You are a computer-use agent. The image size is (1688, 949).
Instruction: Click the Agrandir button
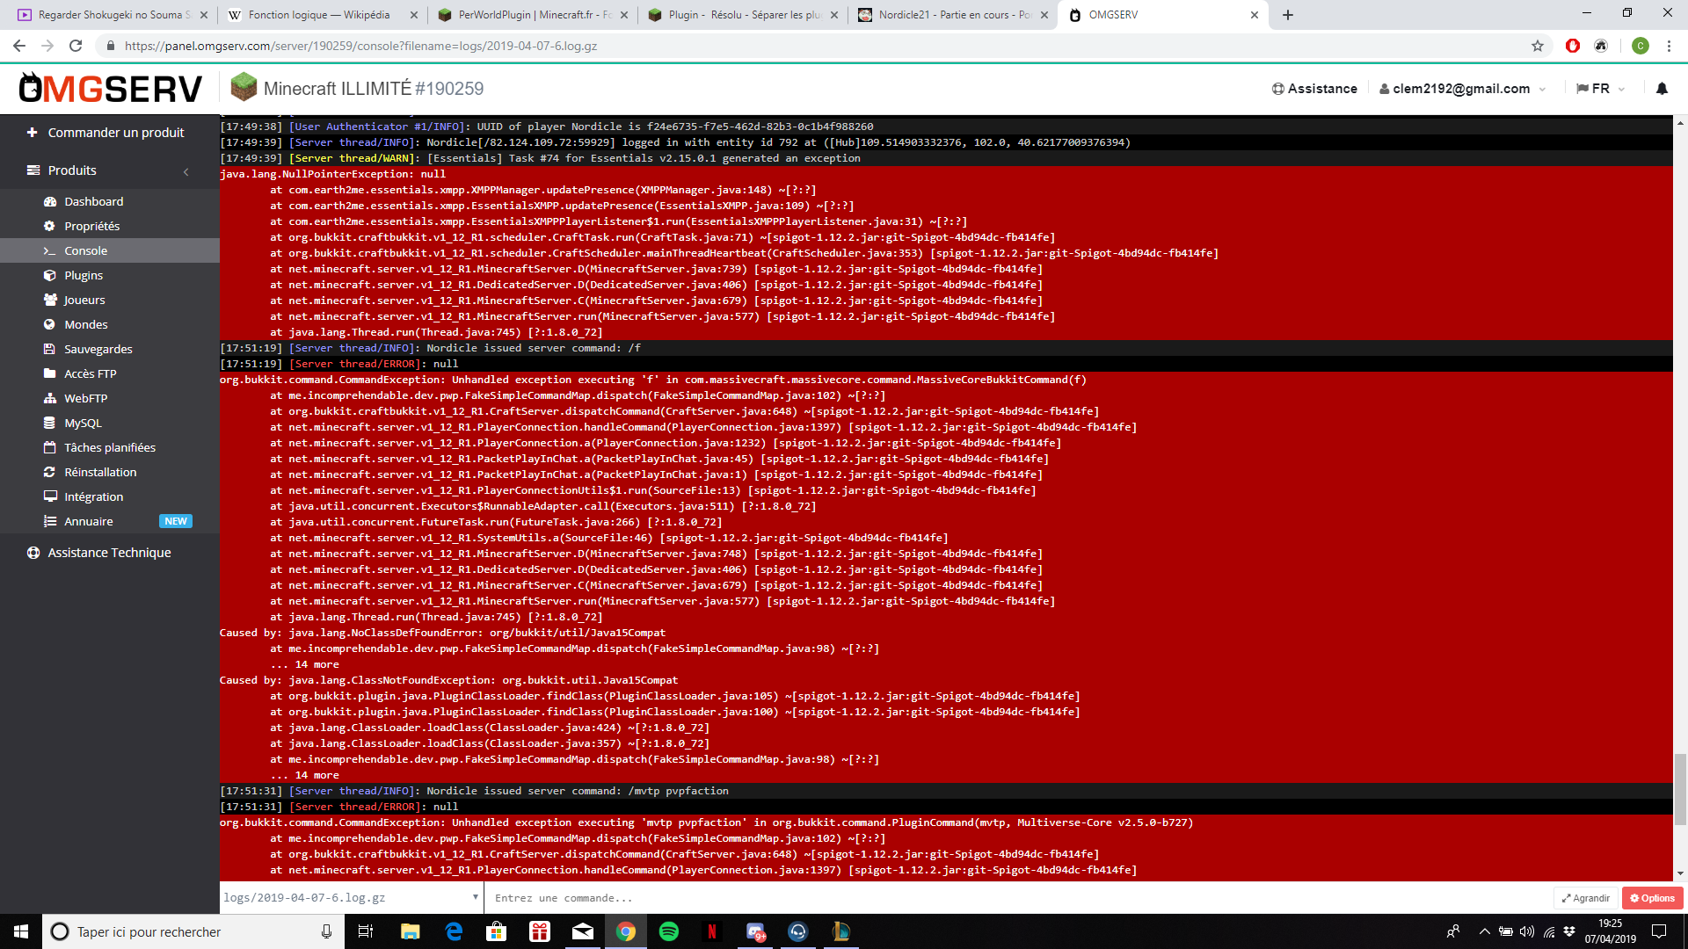[x=1586, y=898]
